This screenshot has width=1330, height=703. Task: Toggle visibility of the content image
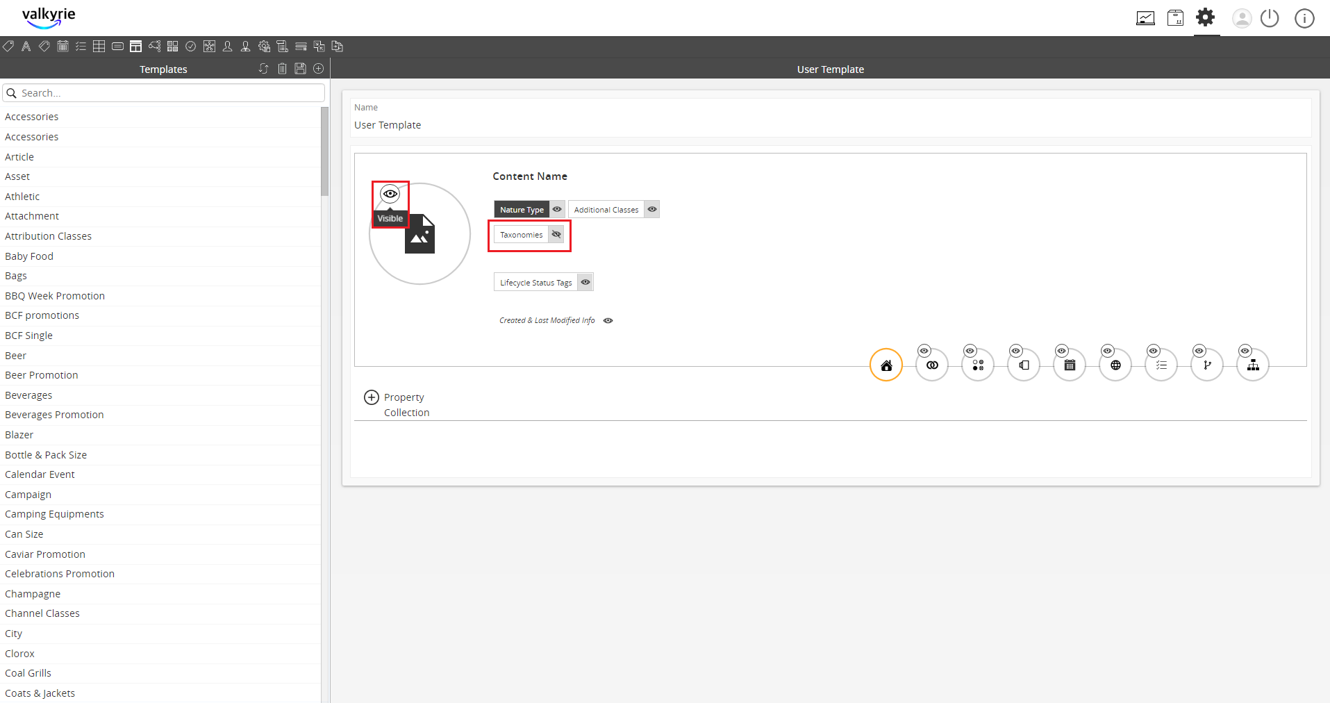390,194
